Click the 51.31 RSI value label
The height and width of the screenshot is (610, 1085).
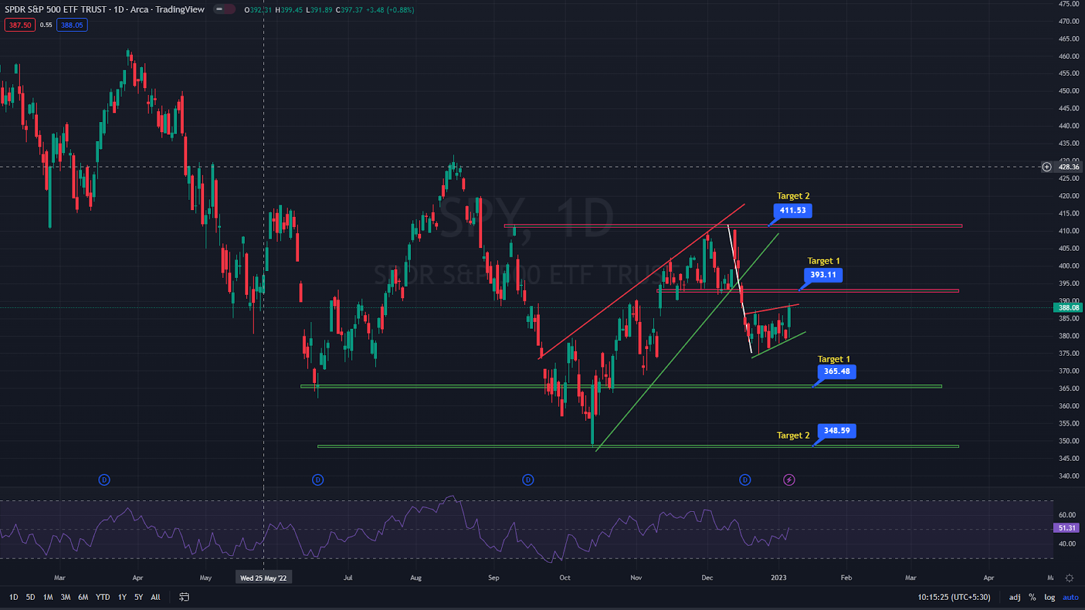click(x=1067, y=528)
